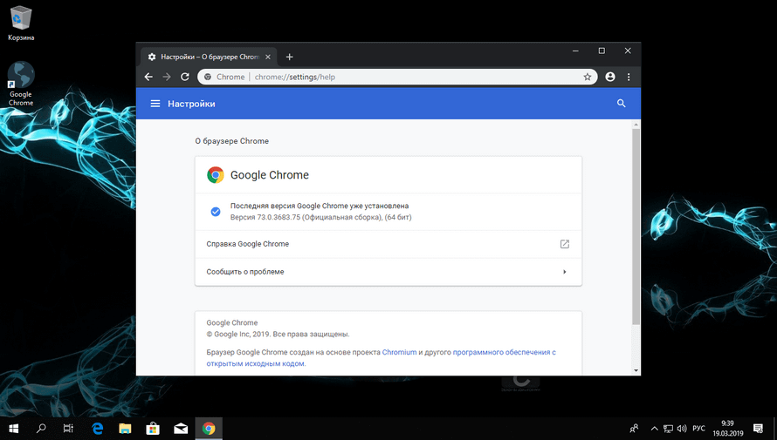Open the notification center icon

(758, 428)
